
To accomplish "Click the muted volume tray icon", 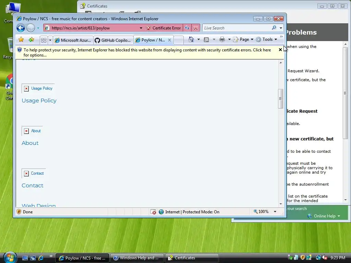I will [x=325, y=258].
